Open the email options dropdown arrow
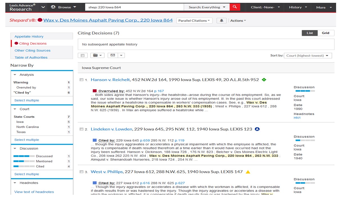360x202 pixels. [121, 55]
